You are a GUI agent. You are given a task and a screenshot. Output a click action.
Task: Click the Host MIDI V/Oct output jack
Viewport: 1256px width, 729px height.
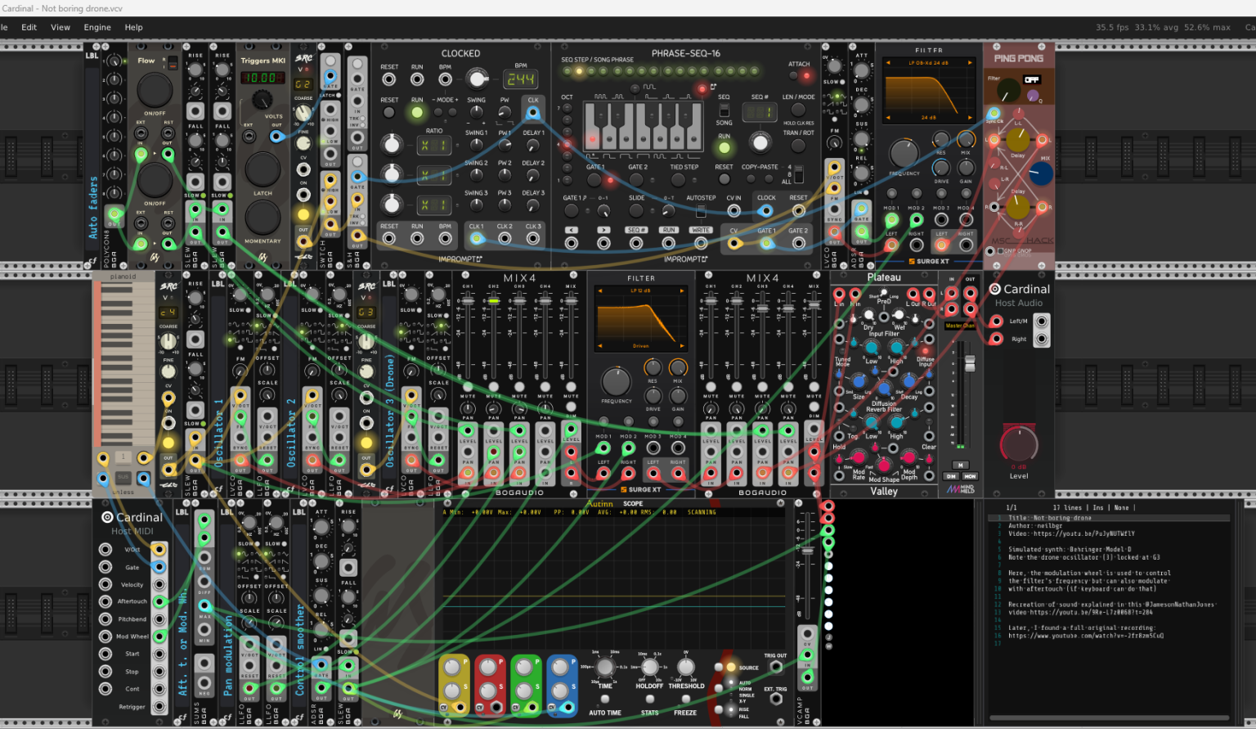pos(159,550)
